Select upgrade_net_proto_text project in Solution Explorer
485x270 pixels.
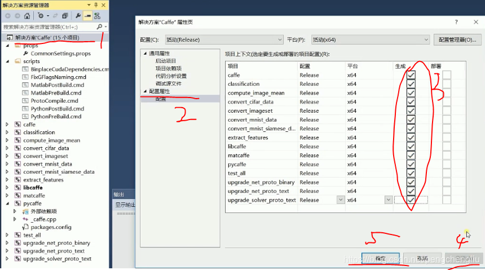pyautogui.click(x=54, y=251)
